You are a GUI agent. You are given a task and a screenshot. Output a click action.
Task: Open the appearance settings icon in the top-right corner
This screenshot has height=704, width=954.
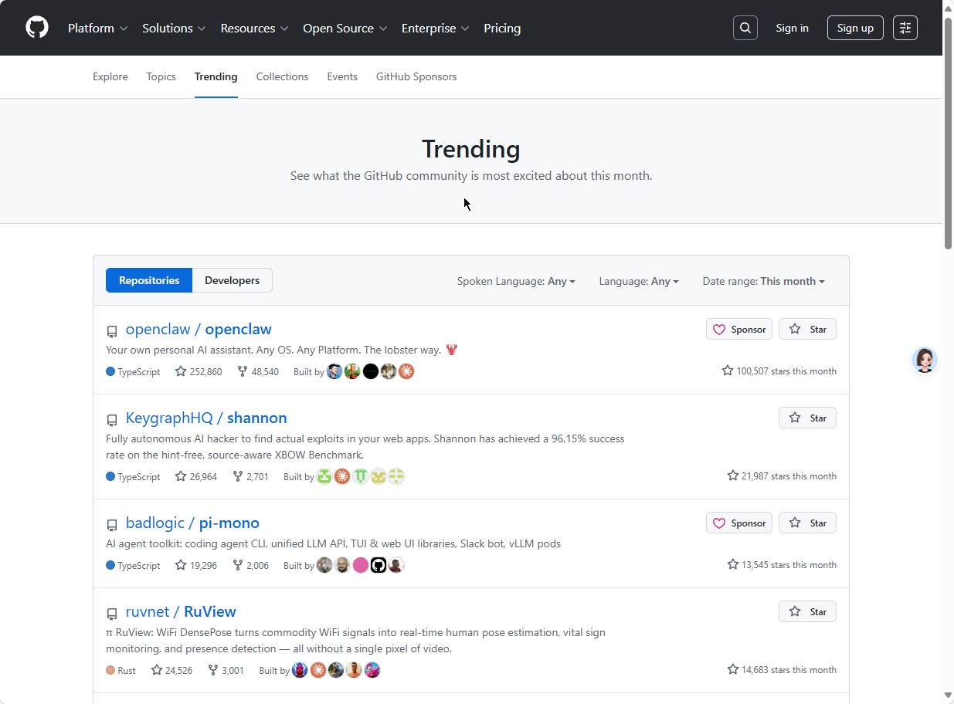[x=905, y=27]
